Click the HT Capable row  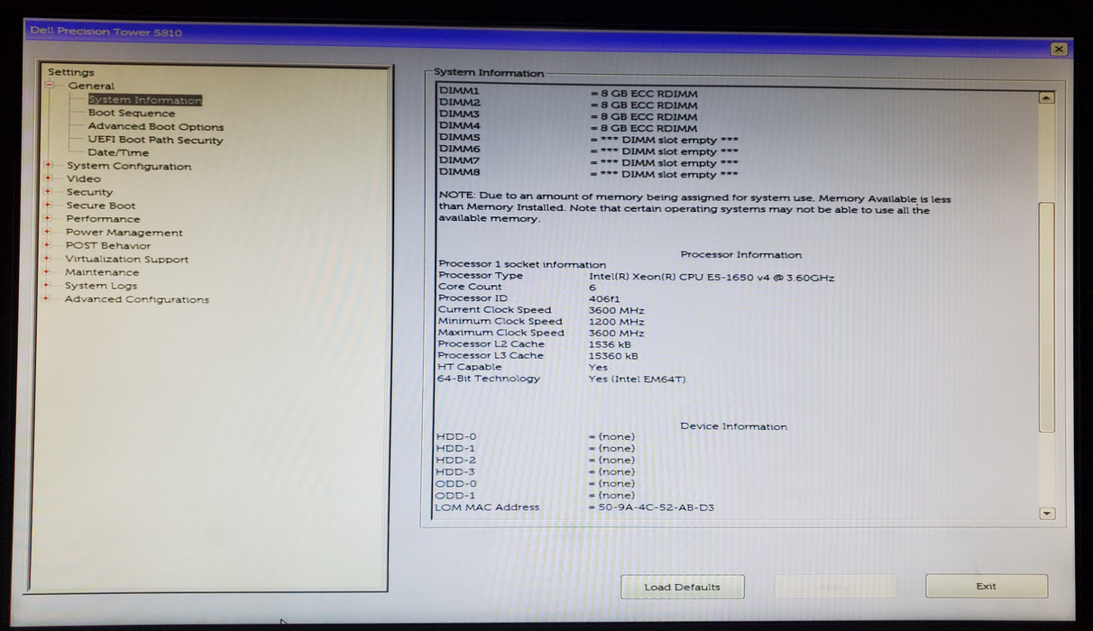click(x=523, y=367)
